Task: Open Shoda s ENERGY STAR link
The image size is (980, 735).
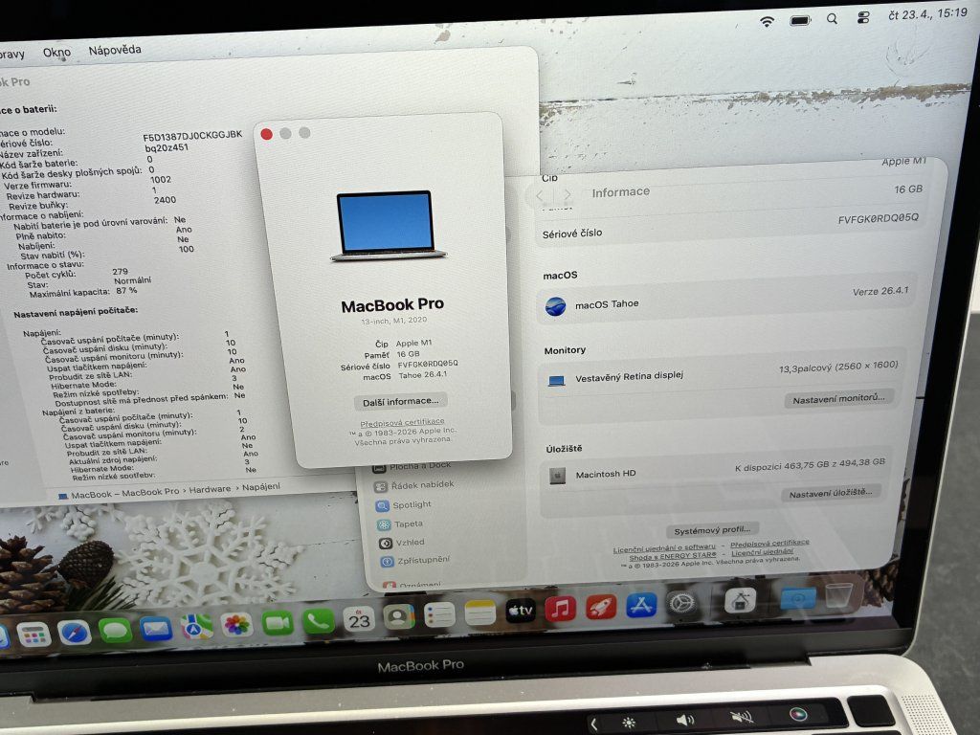Action: 673,556
